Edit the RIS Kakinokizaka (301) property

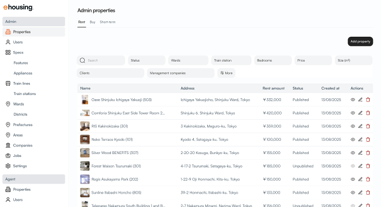pyautogui.click(x=361, y=126)
